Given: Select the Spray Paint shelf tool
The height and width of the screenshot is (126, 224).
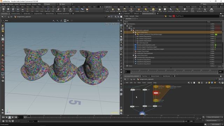Looking at the screenshot, I should tap(58, 10).
